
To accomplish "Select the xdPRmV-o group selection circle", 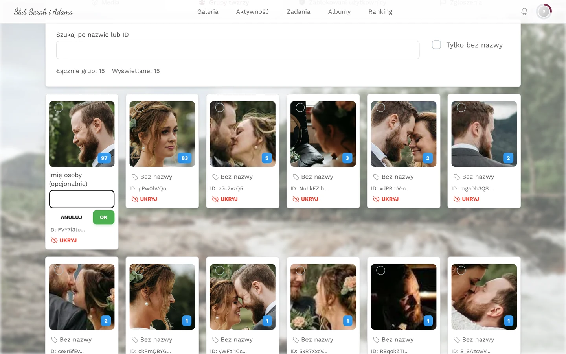I will [380, 108].
